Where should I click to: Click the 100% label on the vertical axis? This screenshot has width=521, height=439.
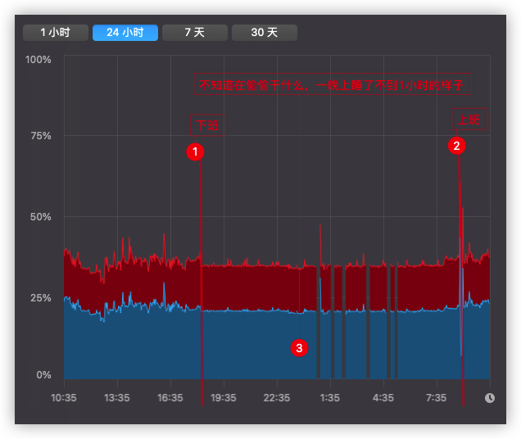click(x=39, y=60)
